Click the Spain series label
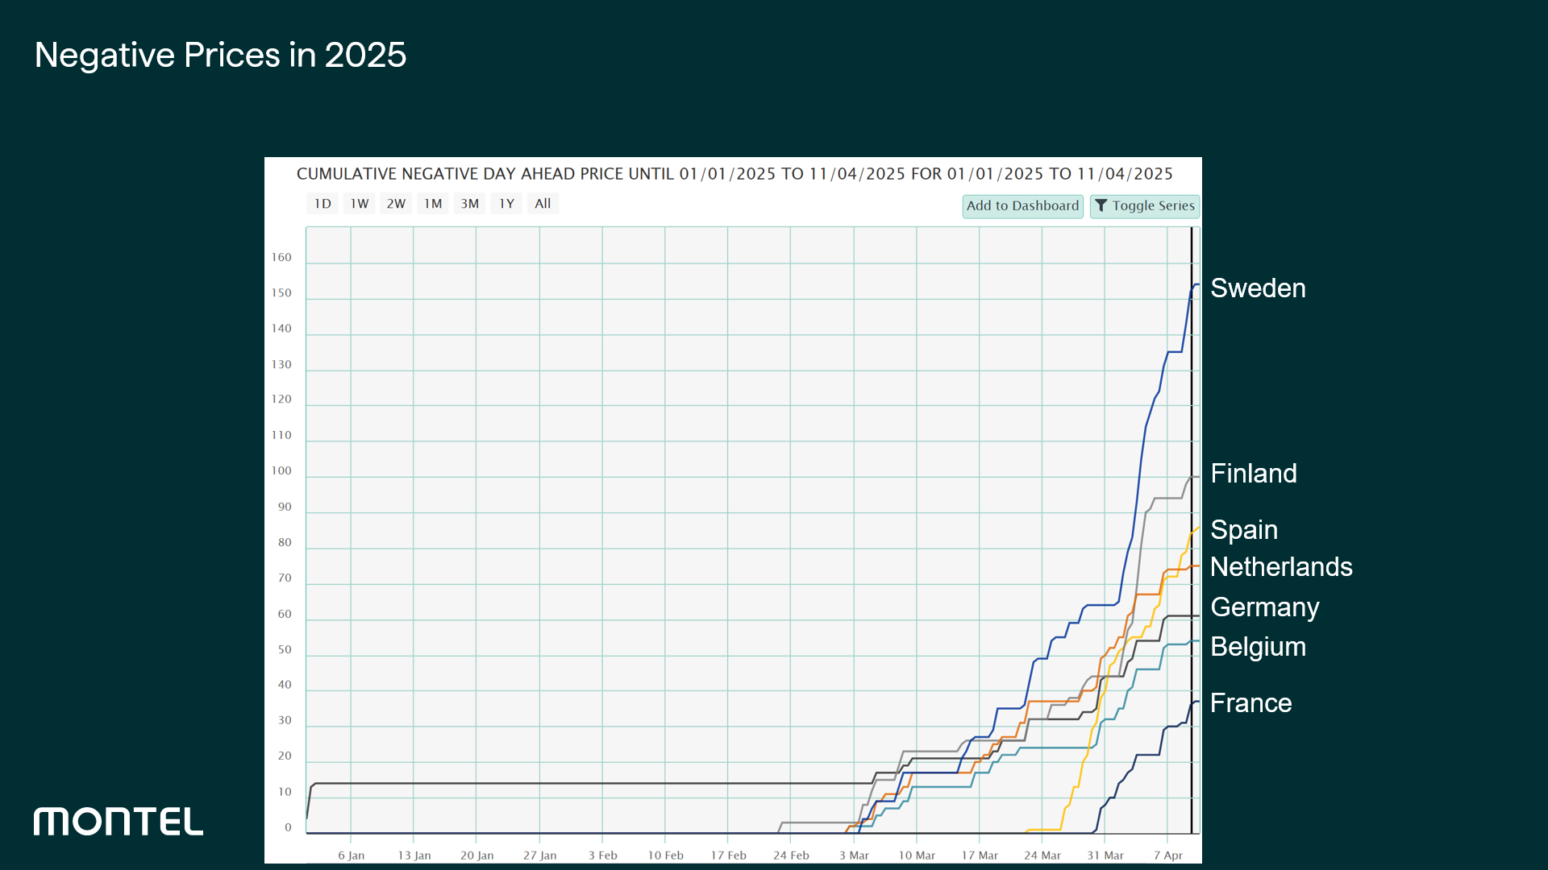This screenshot has width=1548, height=870. tap(1244, 530)
